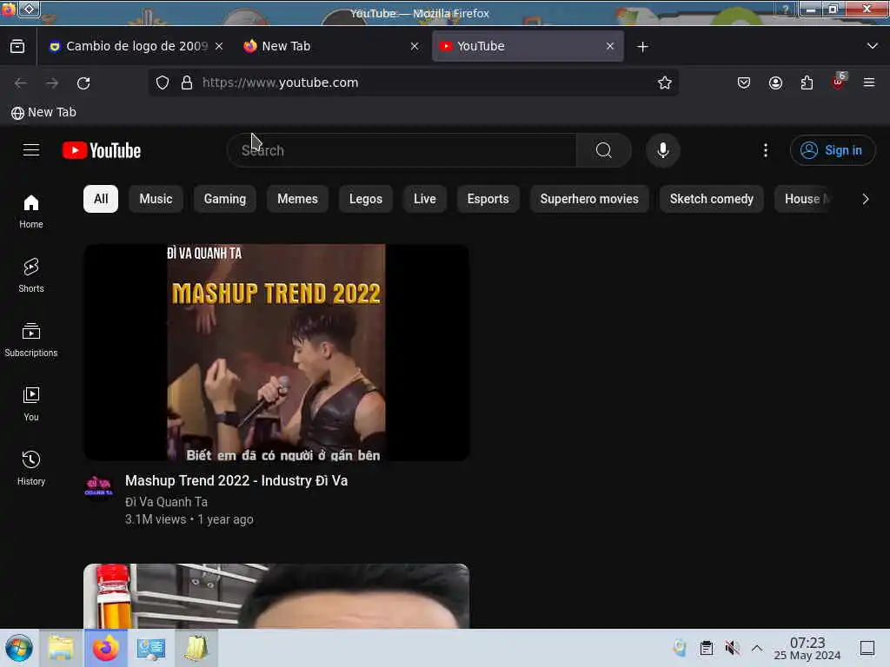Select the Legos filter chip
Viewport: 890px width, 667px height.
pos(366,199)
